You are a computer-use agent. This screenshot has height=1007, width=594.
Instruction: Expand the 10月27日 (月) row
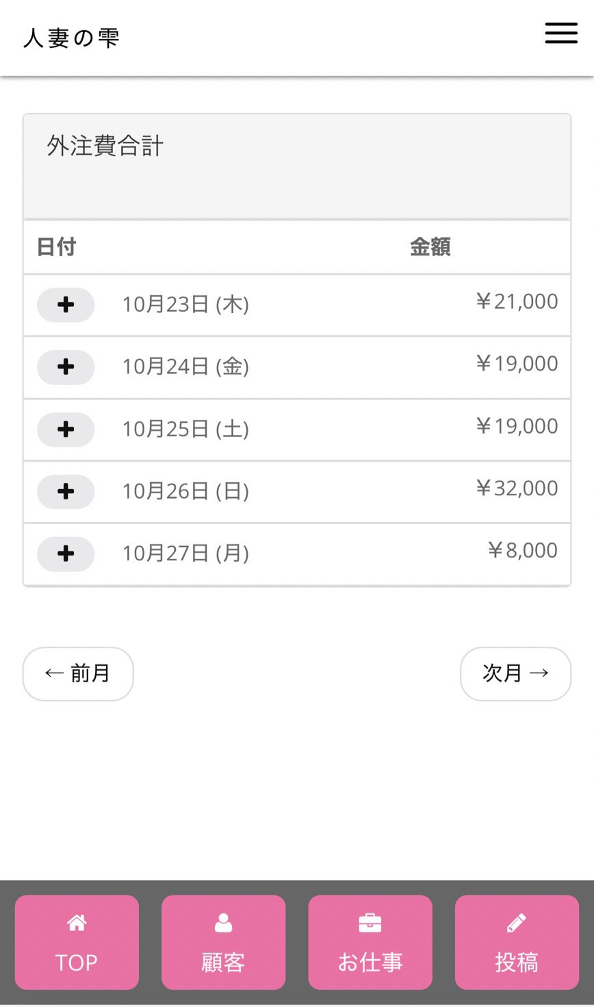[x=66, y=554]
